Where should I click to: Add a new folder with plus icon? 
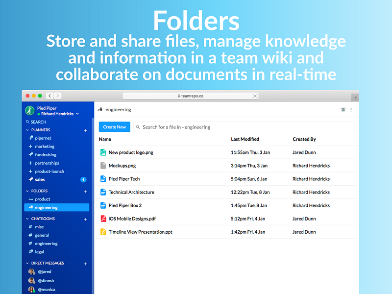click(85, 192)
